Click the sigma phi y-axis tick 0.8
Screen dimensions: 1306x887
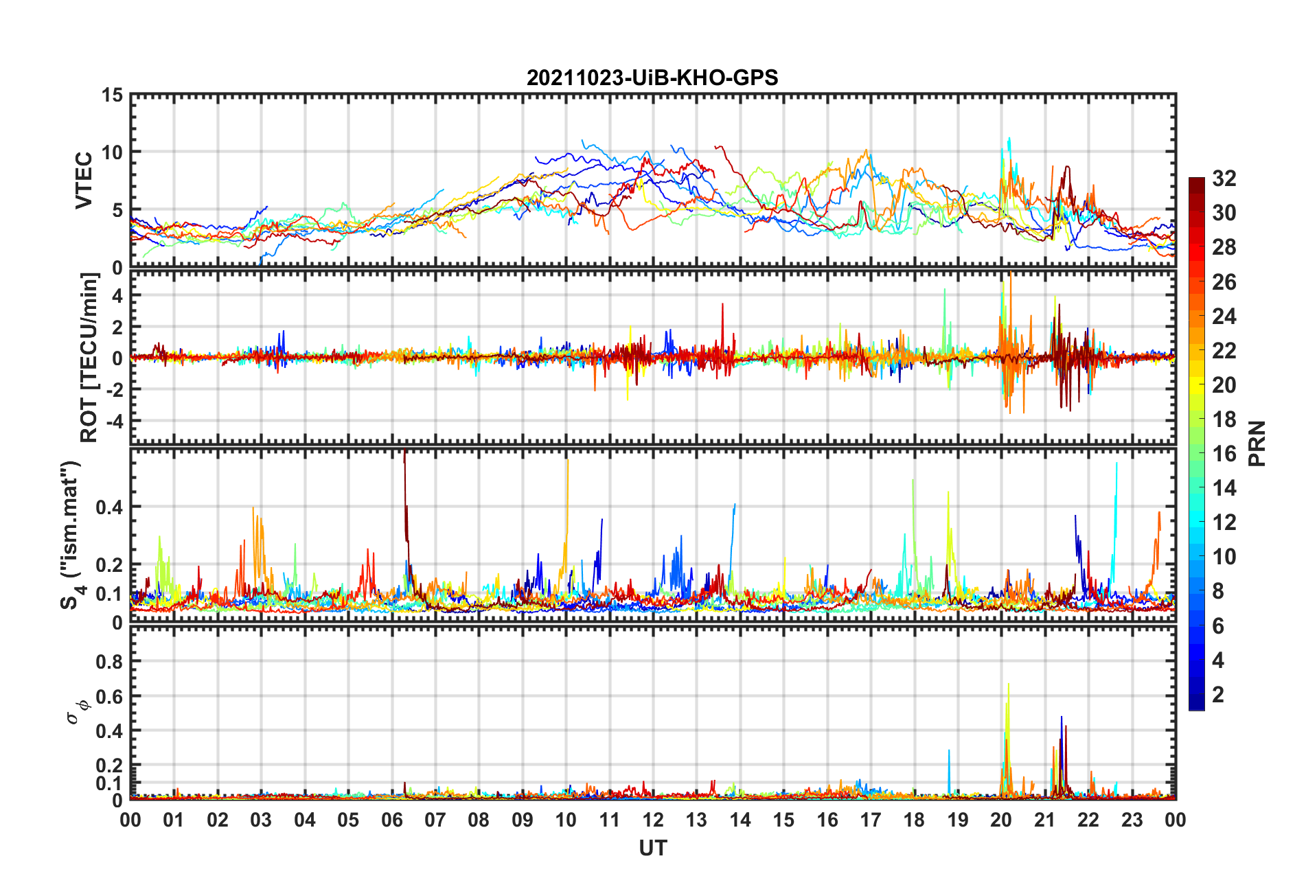pyautogui.click(x=108, y=662)
